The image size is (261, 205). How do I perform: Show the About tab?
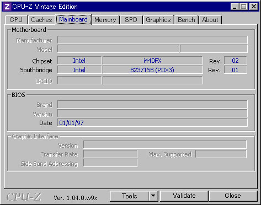[210, 20]
